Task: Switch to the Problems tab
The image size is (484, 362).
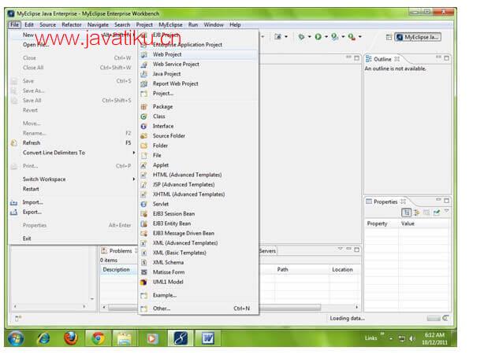Action: tap(117, 251)
